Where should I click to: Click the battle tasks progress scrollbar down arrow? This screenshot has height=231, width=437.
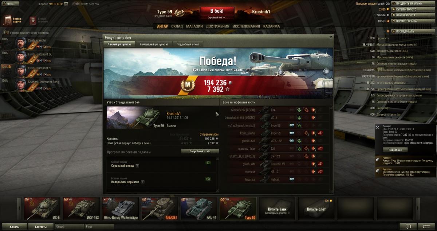(217, 191)
